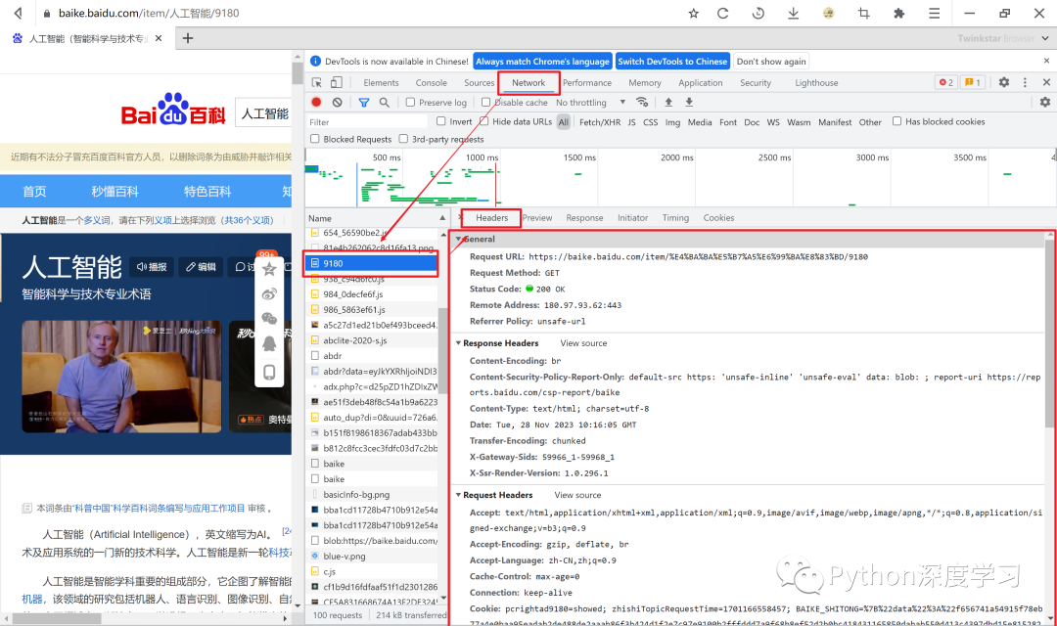Screen dimensions: 1057x626
Task: Open the Sources tab
Action: 480,83
